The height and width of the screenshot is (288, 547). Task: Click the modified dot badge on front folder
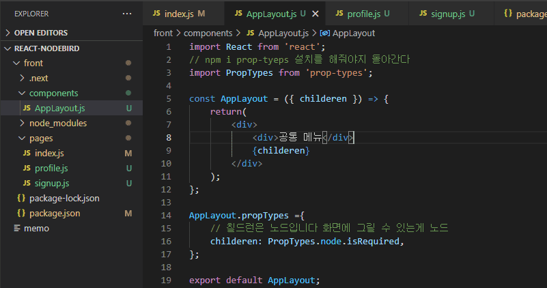click(128, 63)
